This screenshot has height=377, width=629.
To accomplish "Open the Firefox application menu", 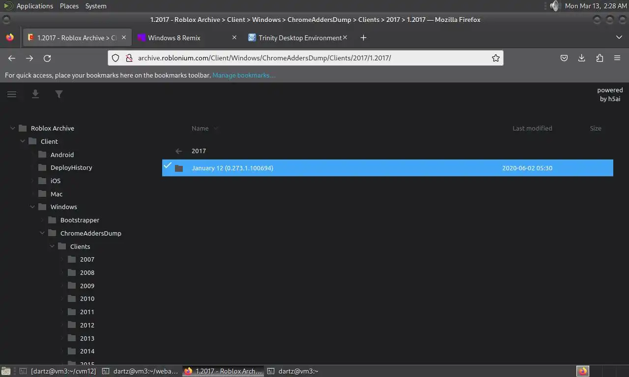I will (x=617, y=58).
